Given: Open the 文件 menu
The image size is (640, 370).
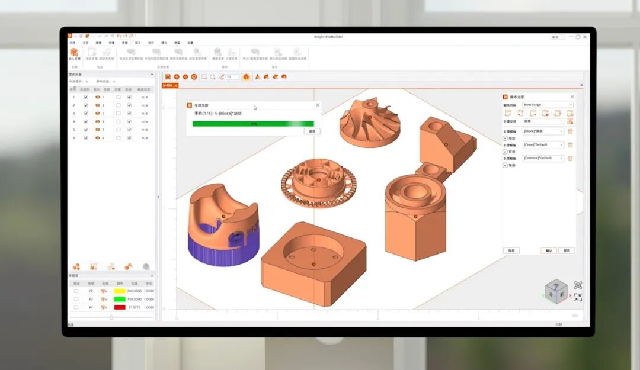Looking at the screenshot, I should [x=73, y=43].
